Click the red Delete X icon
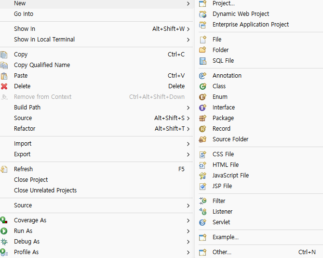 tap(4, 86)
